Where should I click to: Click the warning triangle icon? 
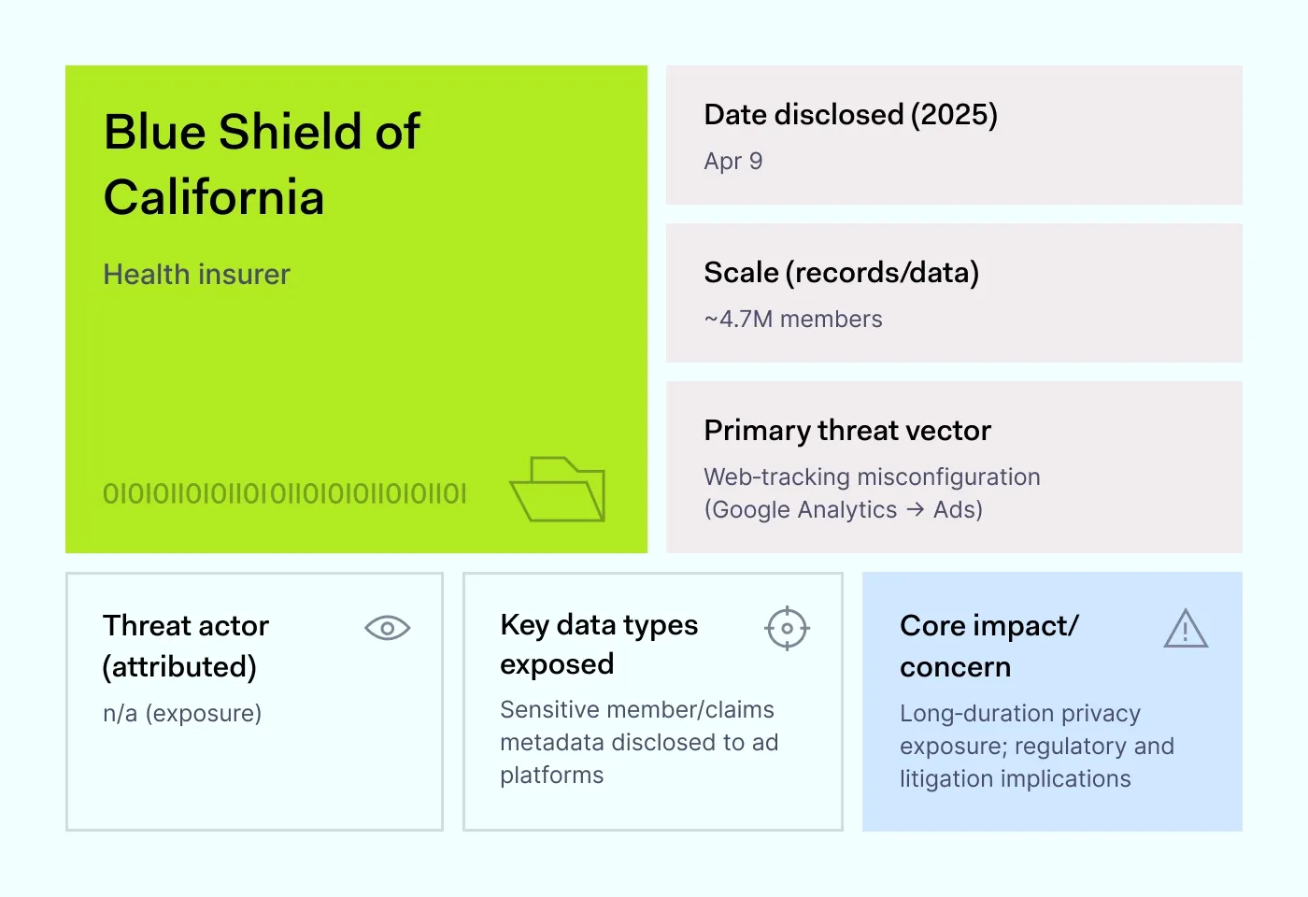pos(1186,629)
